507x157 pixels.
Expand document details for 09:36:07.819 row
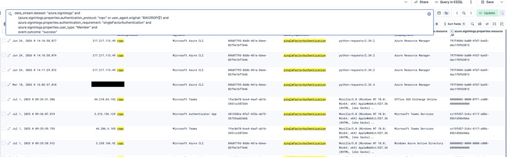click(9, 114)
